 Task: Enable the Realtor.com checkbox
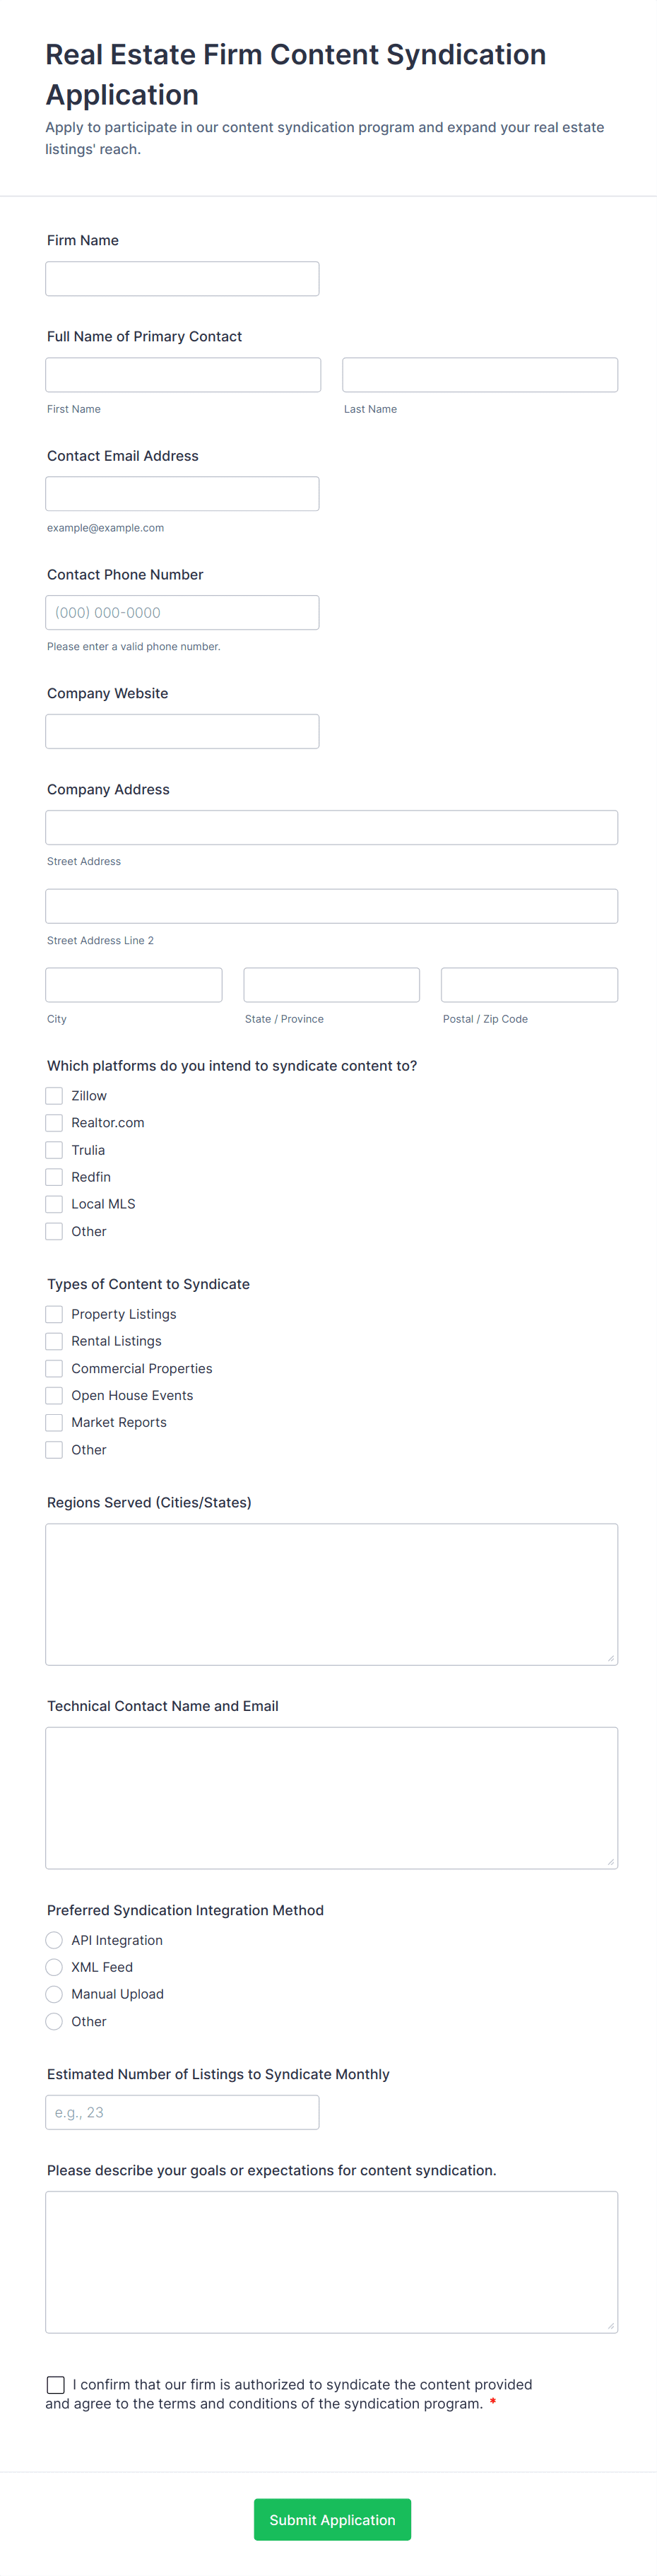point(54,1123)
